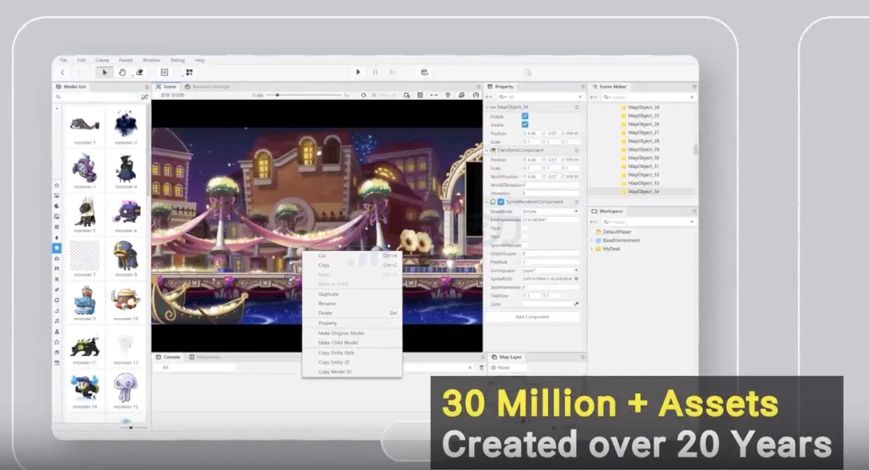Screen dimensions: 869x470
Task: Open the Debug menu
Action: coord(177,60)
